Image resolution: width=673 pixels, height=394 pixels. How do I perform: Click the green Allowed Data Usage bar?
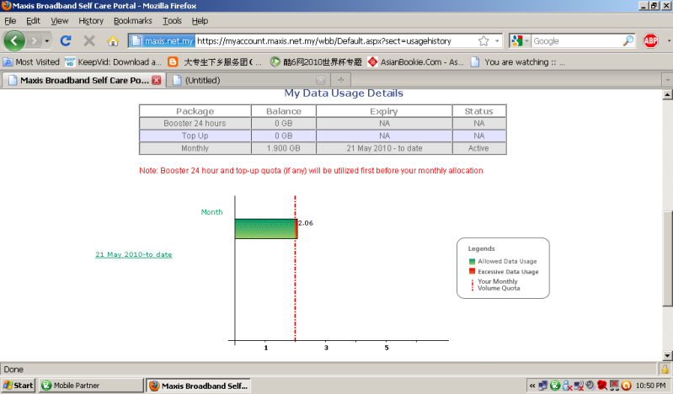click(x=264, y=229)
